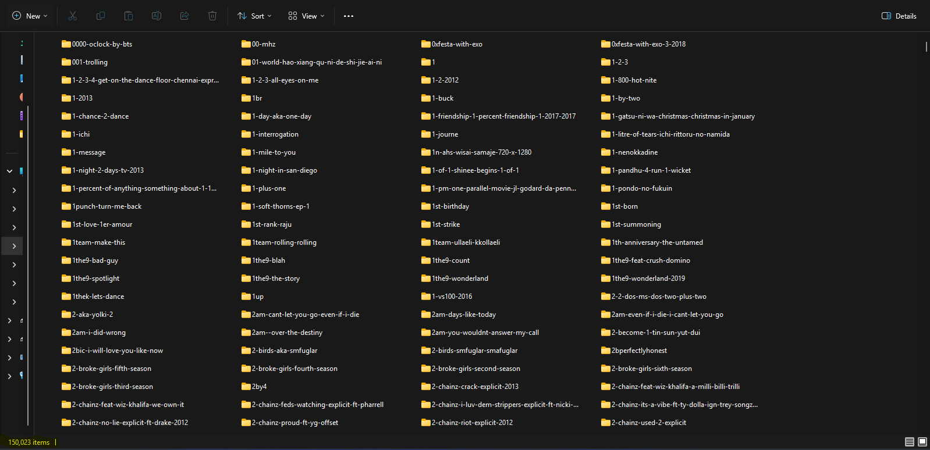Click the Copy icon in toolbar
This screenshot has width=930, height=450.
pyautogui.click(x=101, y=16)
